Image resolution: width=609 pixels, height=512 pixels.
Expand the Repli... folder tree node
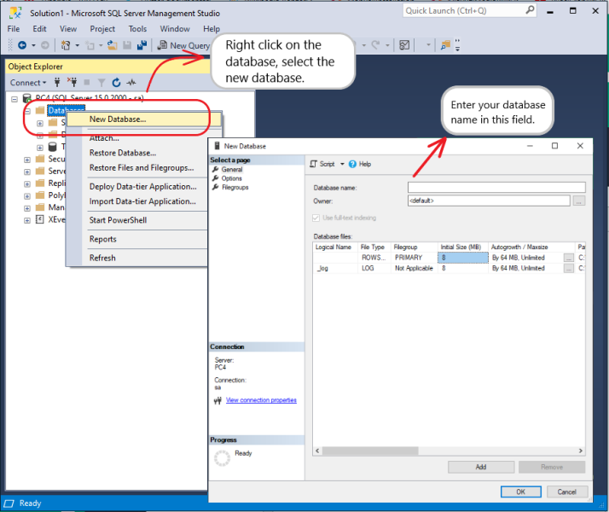26,183
